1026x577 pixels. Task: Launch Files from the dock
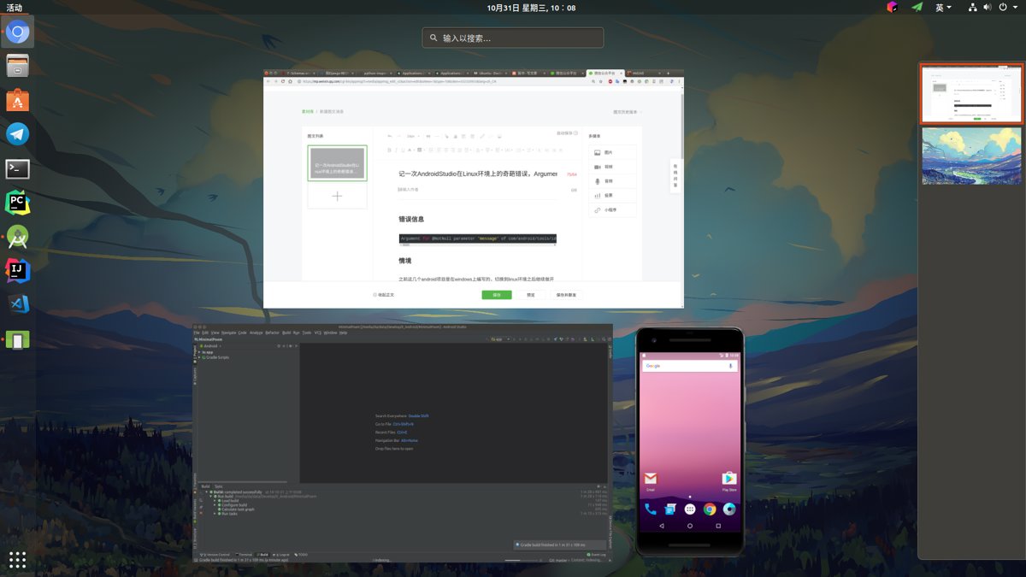(x=17, y=66)
